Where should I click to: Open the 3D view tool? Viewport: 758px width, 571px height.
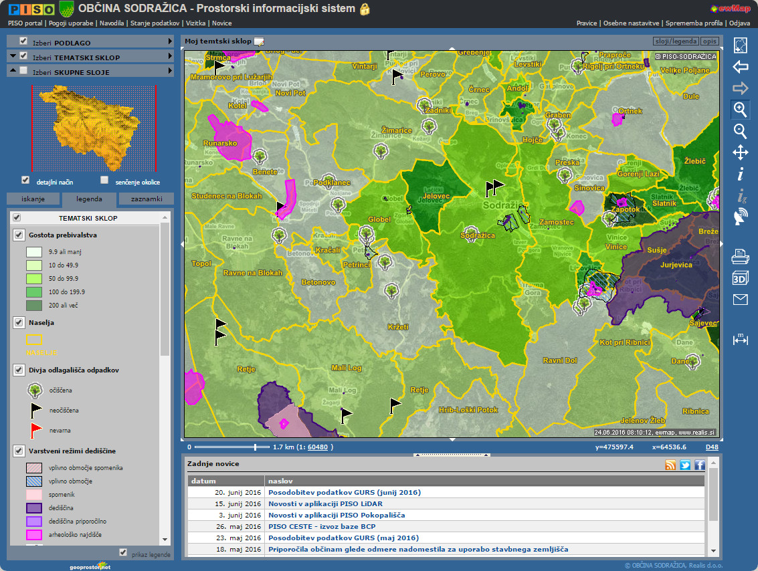pyautogui.click(x=740, y=279)
